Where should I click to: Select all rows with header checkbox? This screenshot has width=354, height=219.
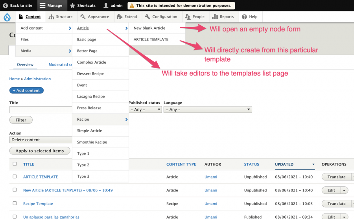tap(15, 164)
